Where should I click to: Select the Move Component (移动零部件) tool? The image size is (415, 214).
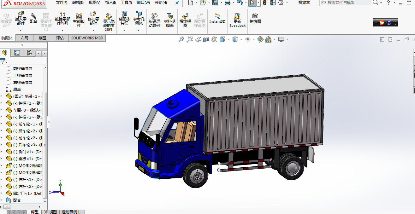click(x=93, y=14)
